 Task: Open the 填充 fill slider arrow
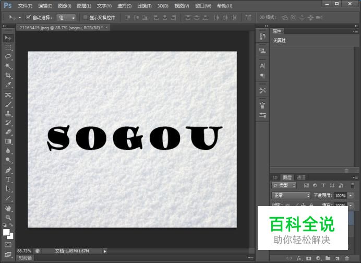coord(351,205)
